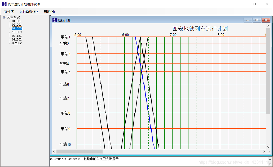Click the chart's vertical scrollbar up arrow
This screenshot has height=167, width=273.
(268, 26)
